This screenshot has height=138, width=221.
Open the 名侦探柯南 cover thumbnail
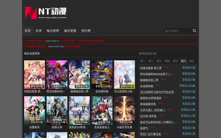click(x=102, y=75)
